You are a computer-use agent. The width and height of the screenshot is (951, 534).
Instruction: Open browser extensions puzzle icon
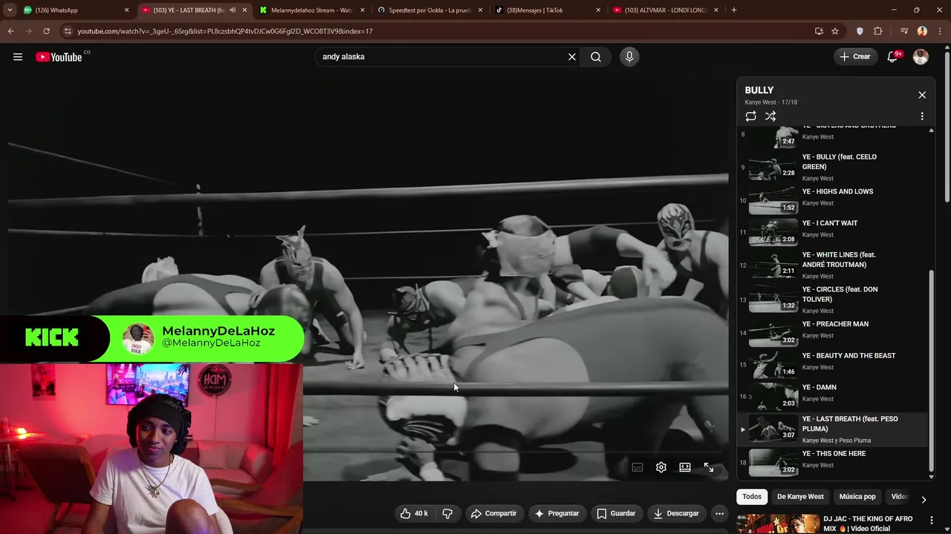[877, 31]
